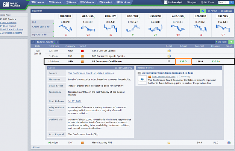235x151 pixels.
Task: Go to the News section
Action: [x=71, y=2]
